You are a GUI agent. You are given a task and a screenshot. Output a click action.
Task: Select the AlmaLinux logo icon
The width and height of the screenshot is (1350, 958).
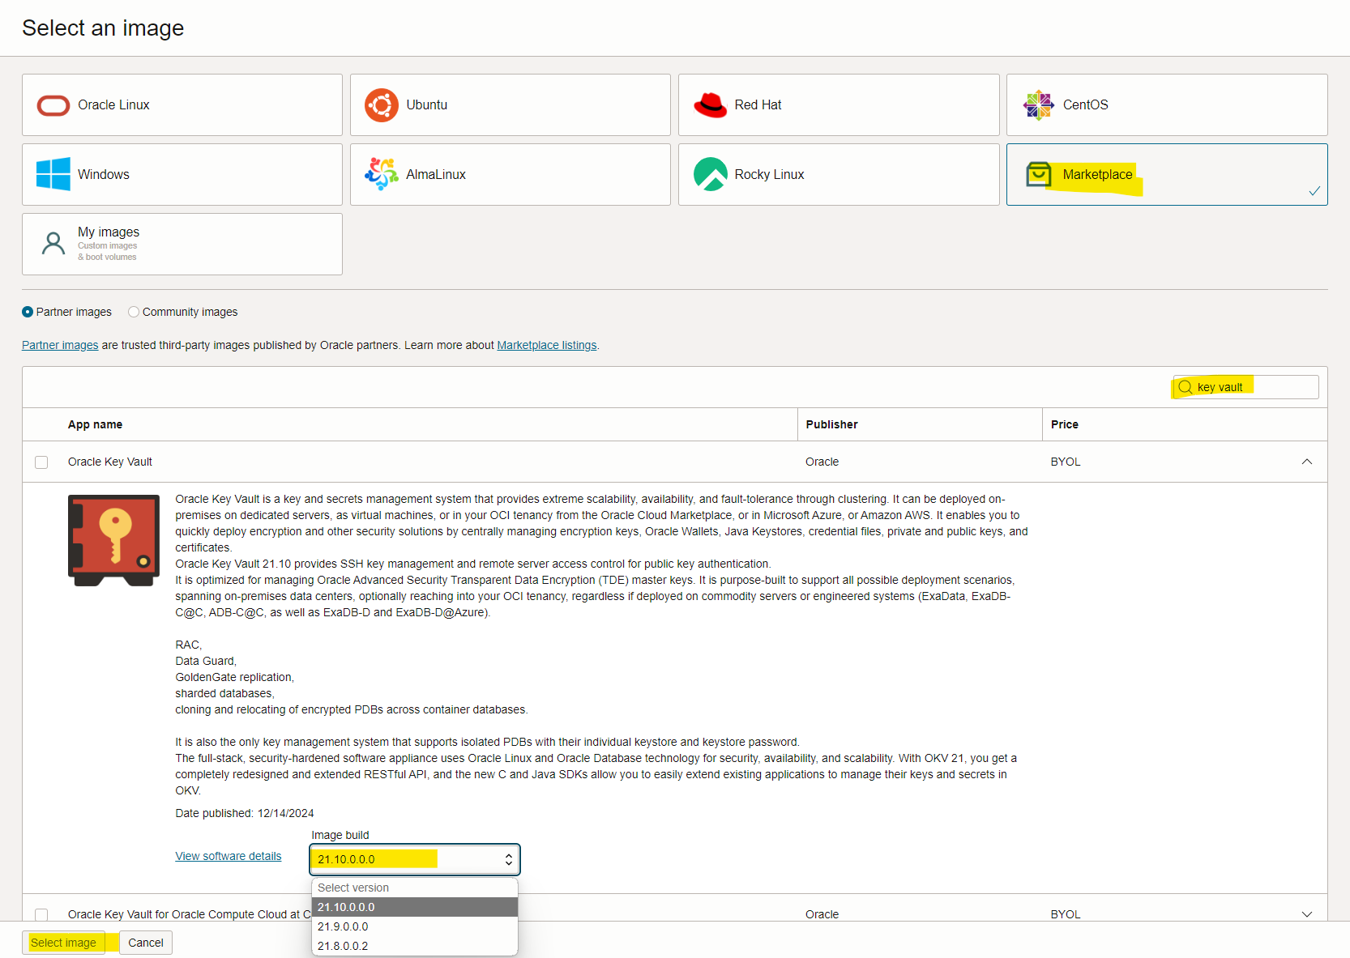381,174
